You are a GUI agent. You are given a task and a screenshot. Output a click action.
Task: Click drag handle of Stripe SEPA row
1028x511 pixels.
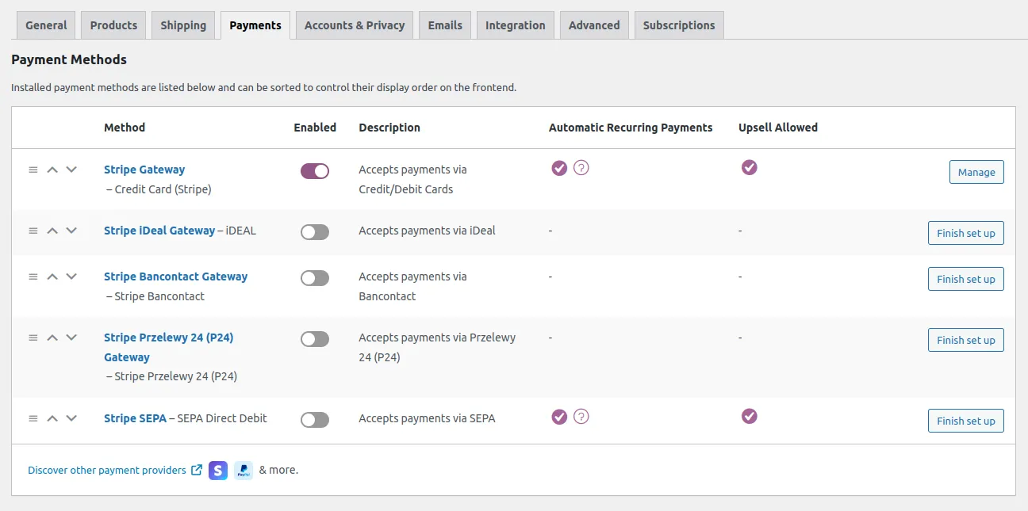33,418
